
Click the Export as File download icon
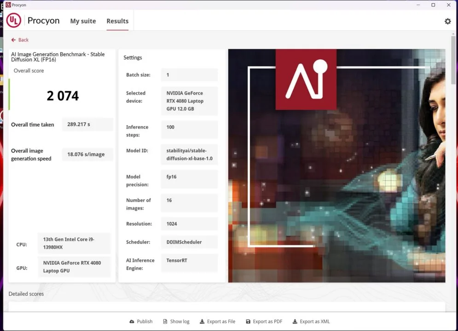point(202,322)
